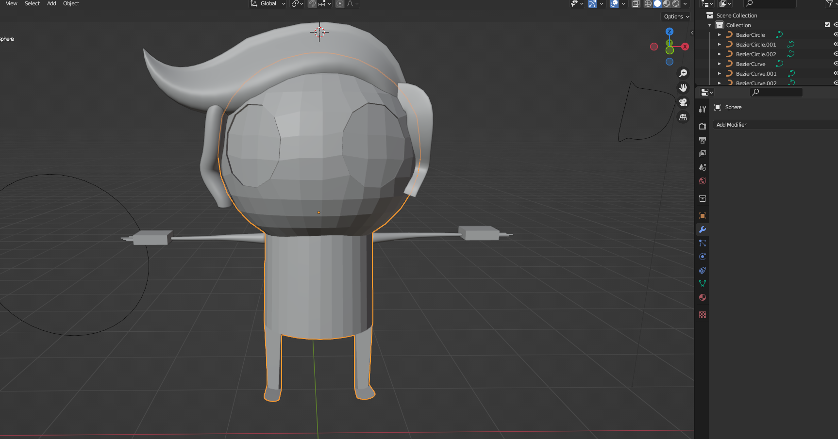
Task: Open the overlay options dropdown arrow
Action: coord(623,3)
